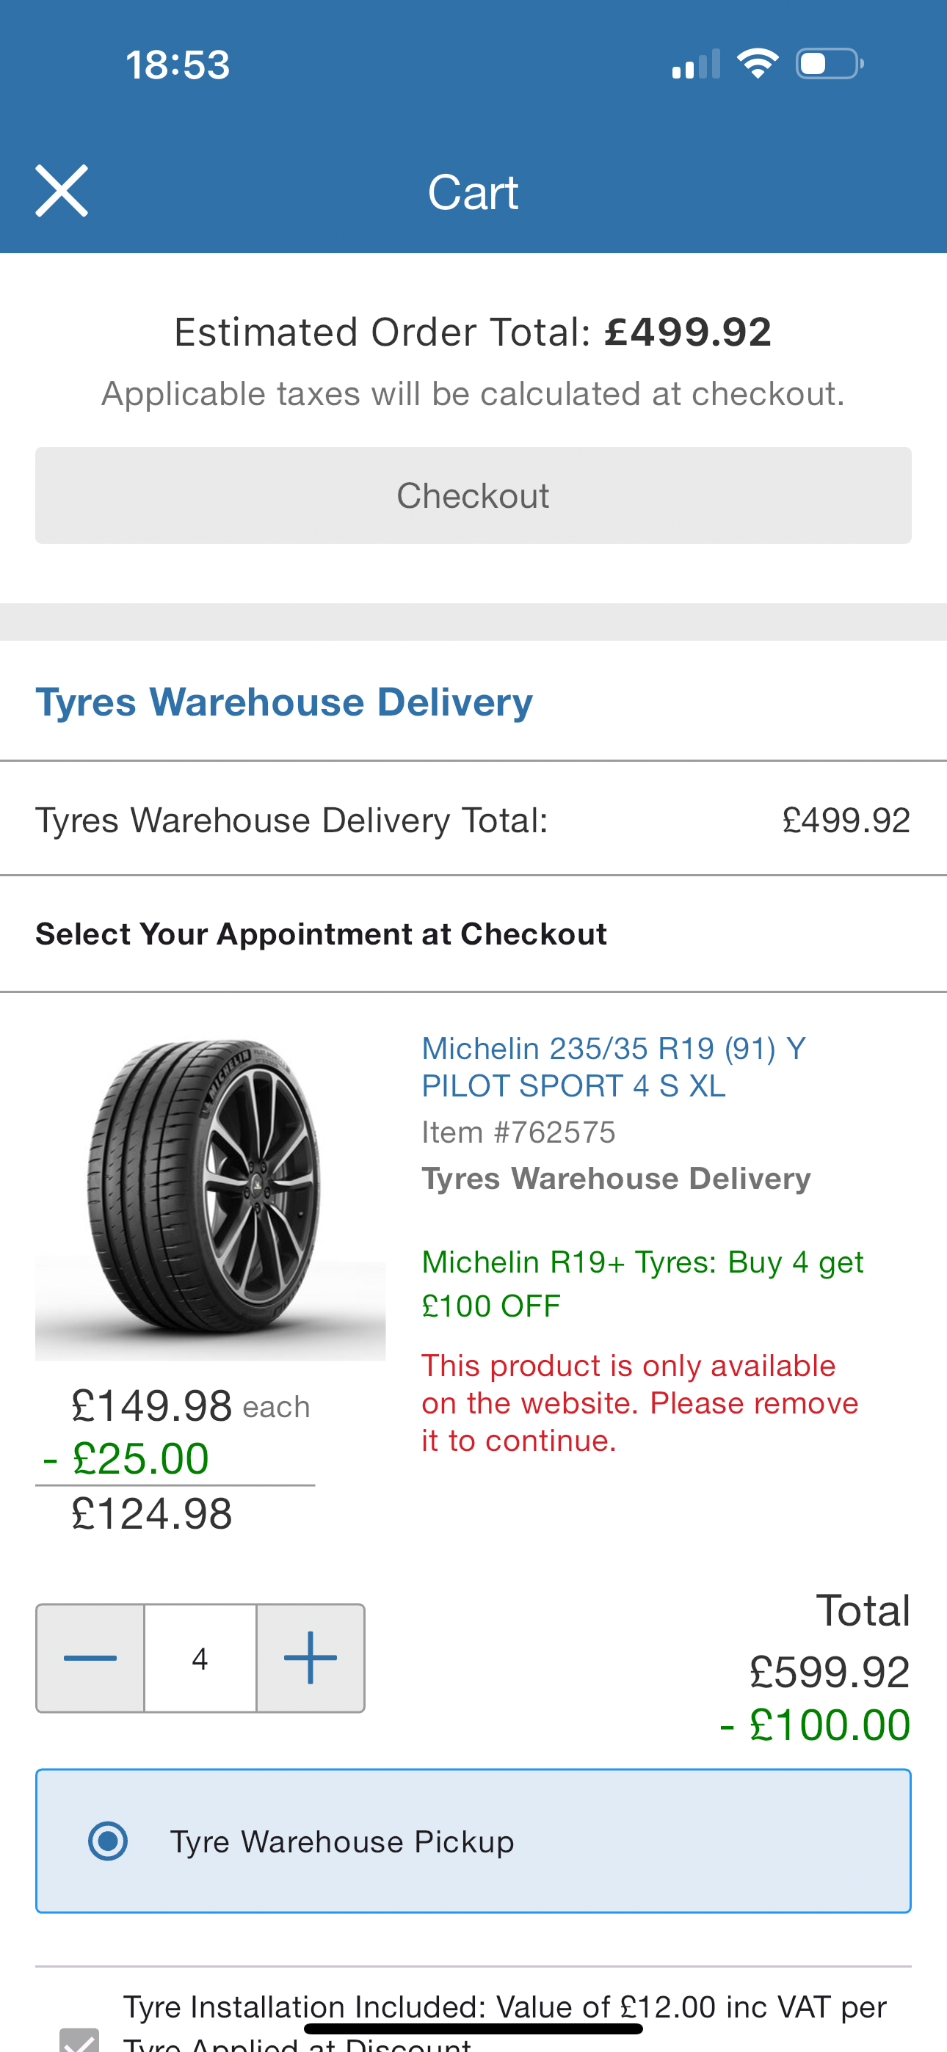This screenshot has height=2052, width=947.
Task: Tap the battery status icon
Action: [829, 64]
